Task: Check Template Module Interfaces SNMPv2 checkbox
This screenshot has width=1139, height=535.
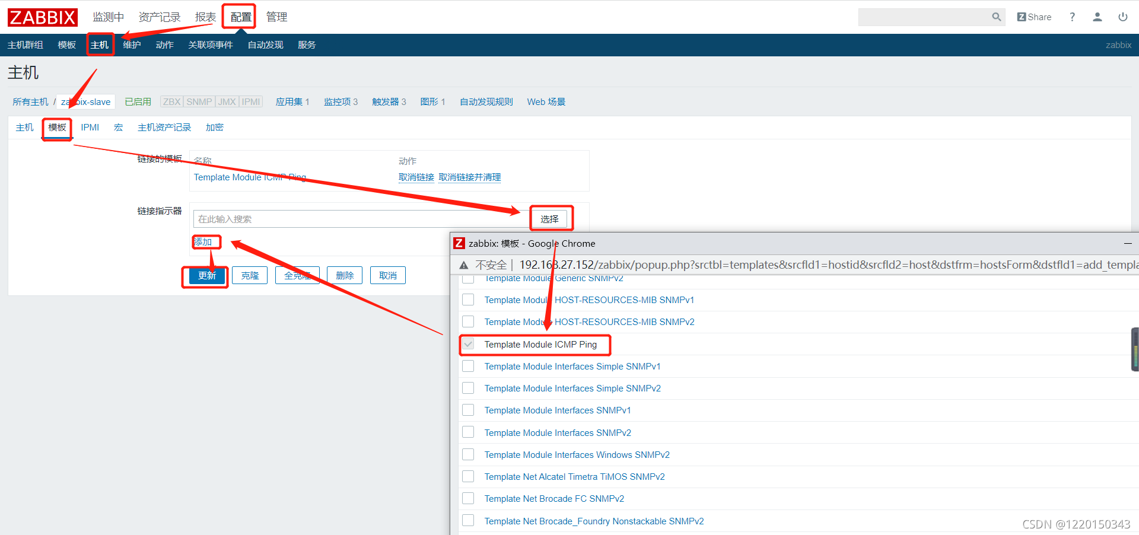Action: pyautogui.click(x=468, y=432)
